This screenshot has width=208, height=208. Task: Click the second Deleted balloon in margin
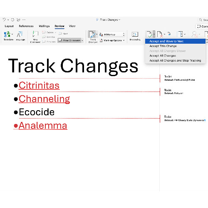[174, 92]
